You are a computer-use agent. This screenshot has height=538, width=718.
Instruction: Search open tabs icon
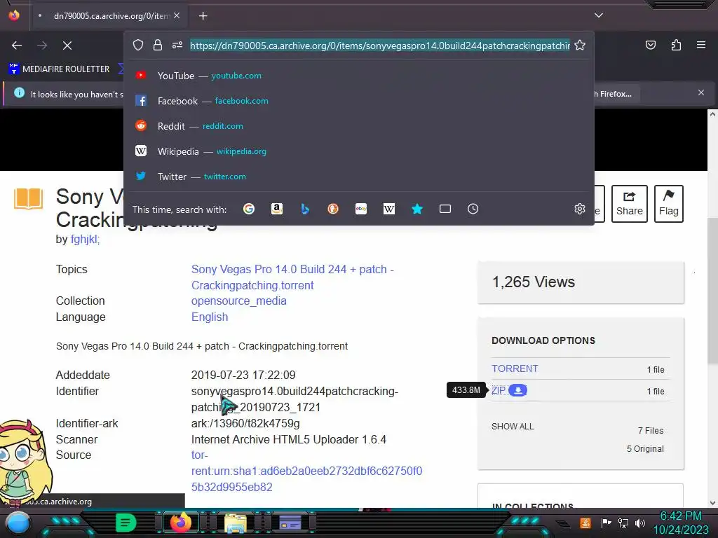pos(445,209)
